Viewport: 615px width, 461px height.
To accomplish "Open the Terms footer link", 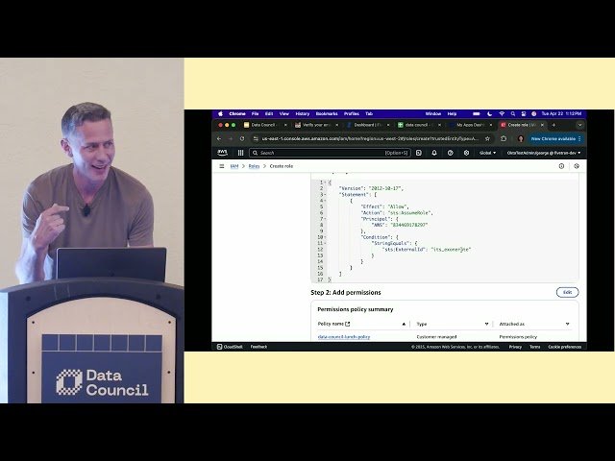I will pos(534,347).
